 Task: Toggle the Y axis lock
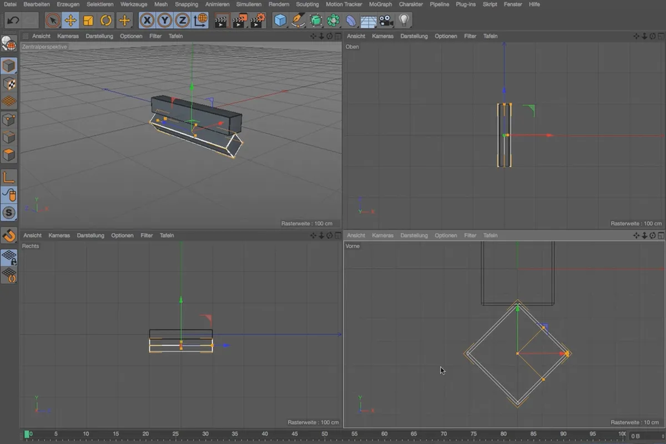pos(165,21)
